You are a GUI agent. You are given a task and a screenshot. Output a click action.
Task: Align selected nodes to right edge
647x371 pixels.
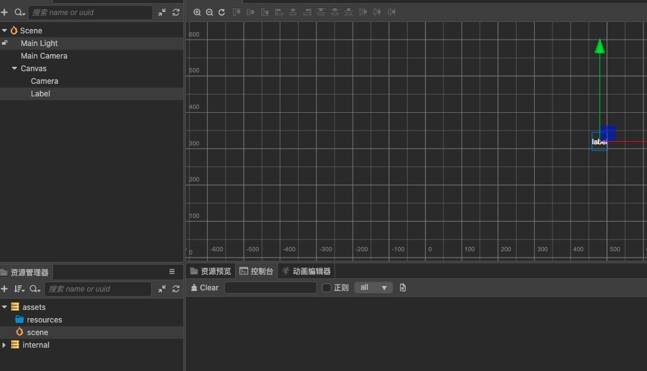(307, 12)
